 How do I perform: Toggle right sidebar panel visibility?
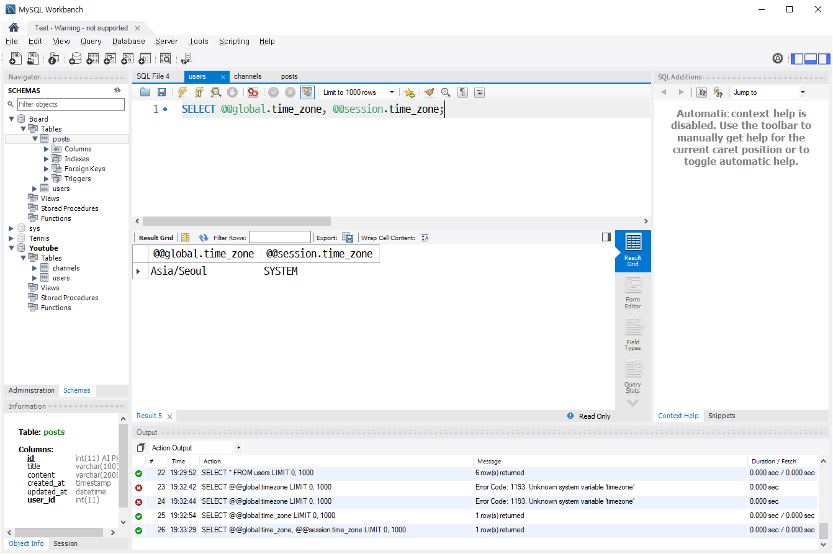click(x=824, y=59)
